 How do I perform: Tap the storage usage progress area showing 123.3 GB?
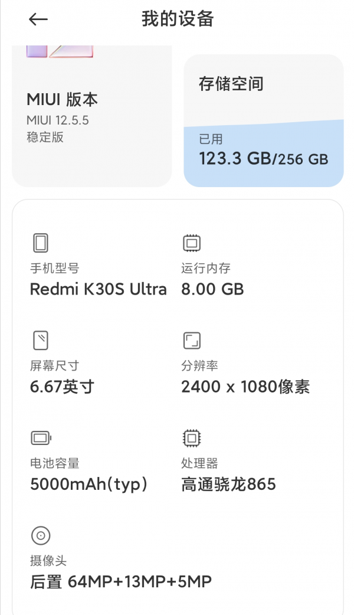(264, 151)
